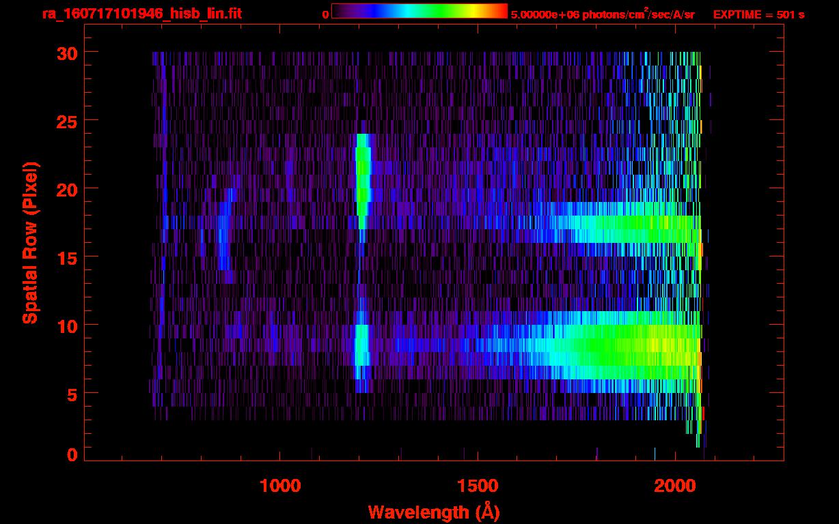839x524 pixels.
Task: Click the rainbow color scale bar
Action: (419, 11)
